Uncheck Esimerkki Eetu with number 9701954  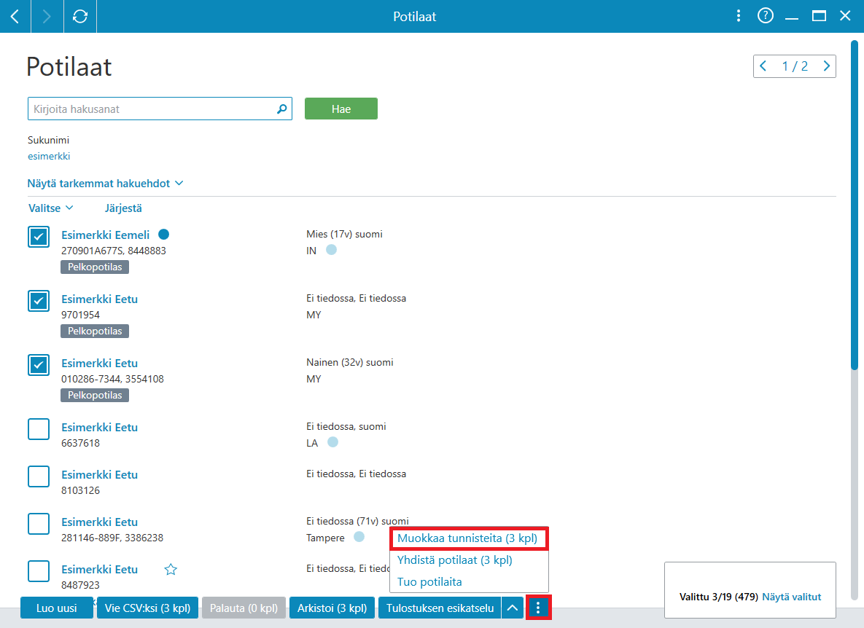(39, 301)
